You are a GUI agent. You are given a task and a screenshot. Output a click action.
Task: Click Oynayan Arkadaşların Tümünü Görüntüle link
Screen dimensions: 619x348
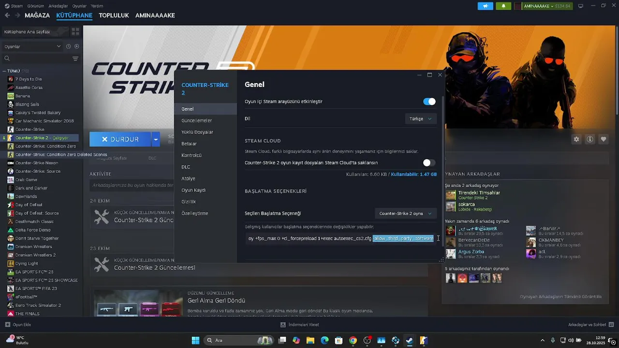click(x=560, y=297)
